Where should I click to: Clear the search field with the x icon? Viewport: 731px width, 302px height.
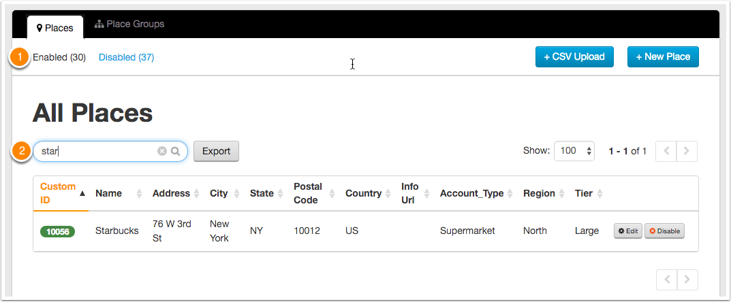161,151
